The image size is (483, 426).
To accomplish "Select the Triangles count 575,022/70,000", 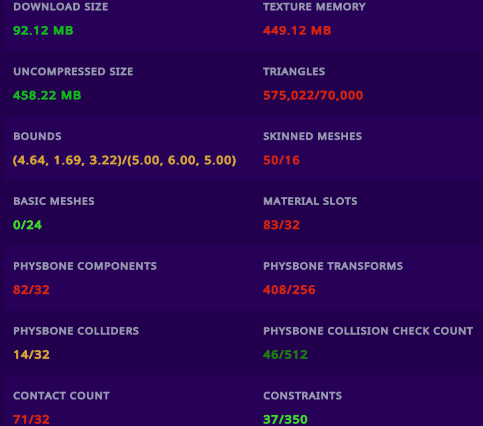I will point(313,95).
